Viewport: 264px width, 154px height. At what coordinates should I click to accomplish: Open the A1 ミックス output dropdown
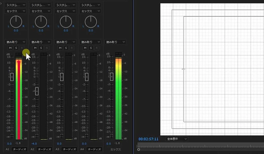coord(16,11)
